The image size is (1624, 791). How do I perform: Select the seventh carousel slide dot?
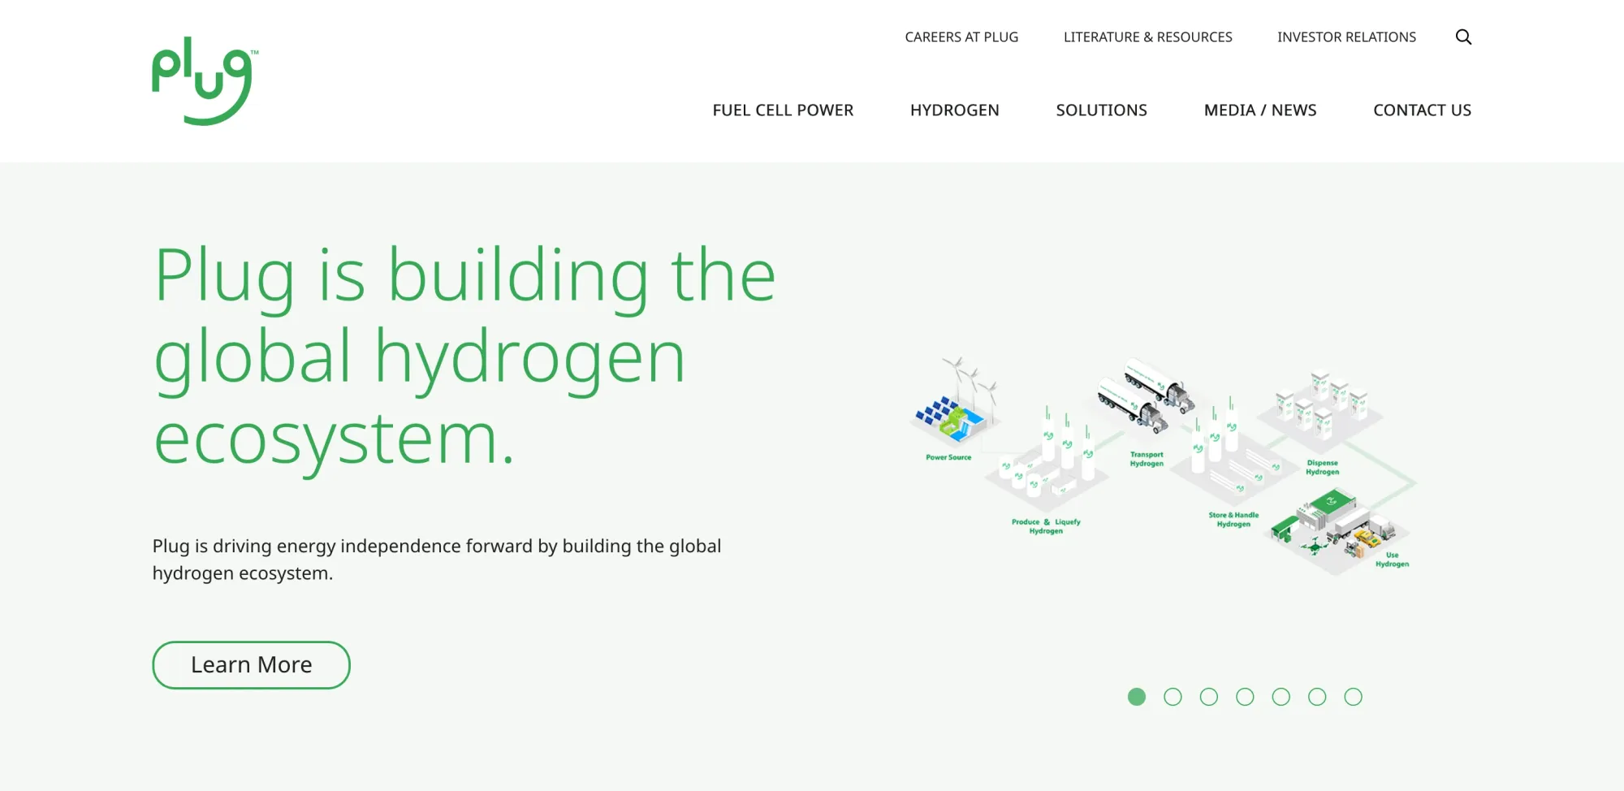click(x=1353, y=697)
